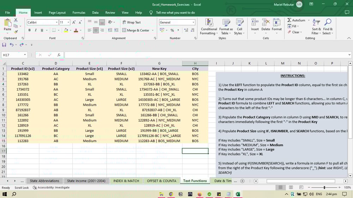Image resolution: width=353 pixels, height=198 pixels.
Task: Undo the last action
Action: pyautogui.click(x=12, y=45)
